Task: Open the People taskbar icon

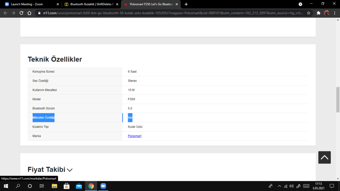Action: click(x=270, y=186)
